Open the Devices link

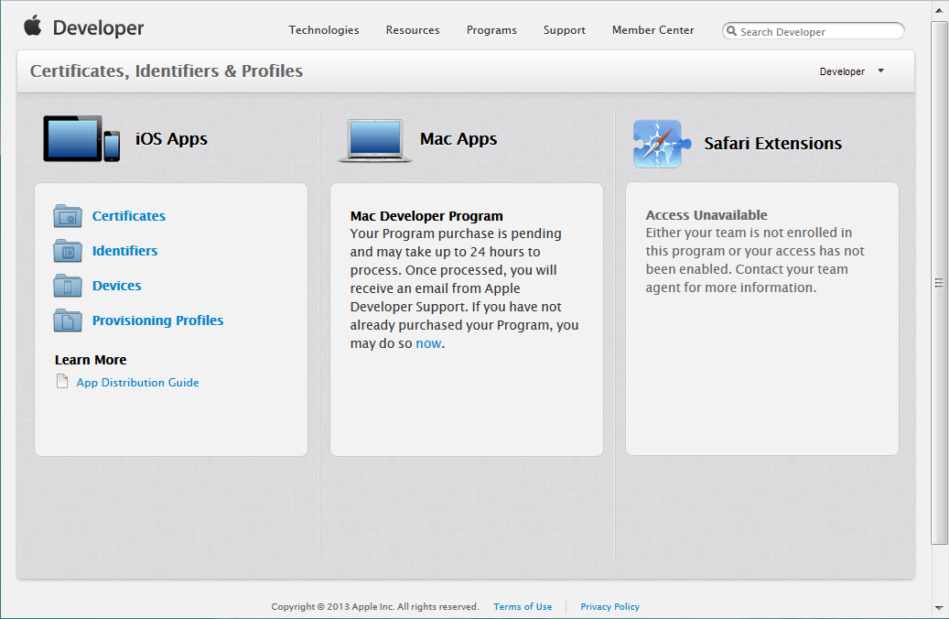117,286
